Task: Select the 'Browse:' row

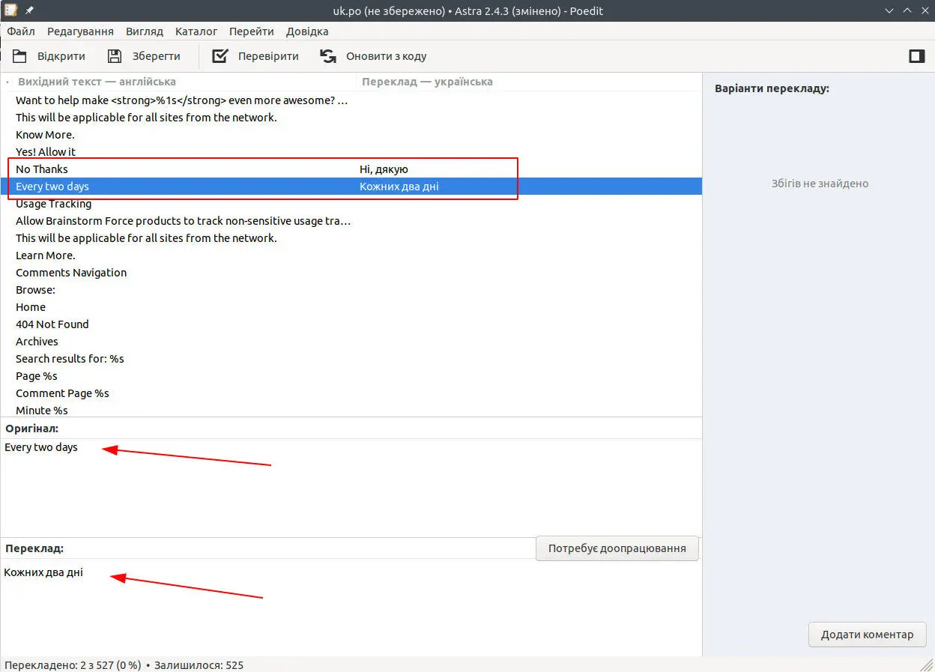Action: pyautogui.click(x=351, y=290)
